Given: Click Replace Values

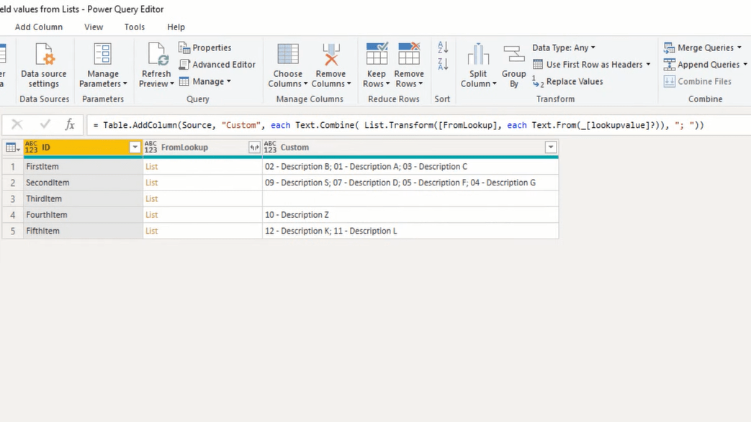Looking at the screenshot, I should click(x=567, y=82).
